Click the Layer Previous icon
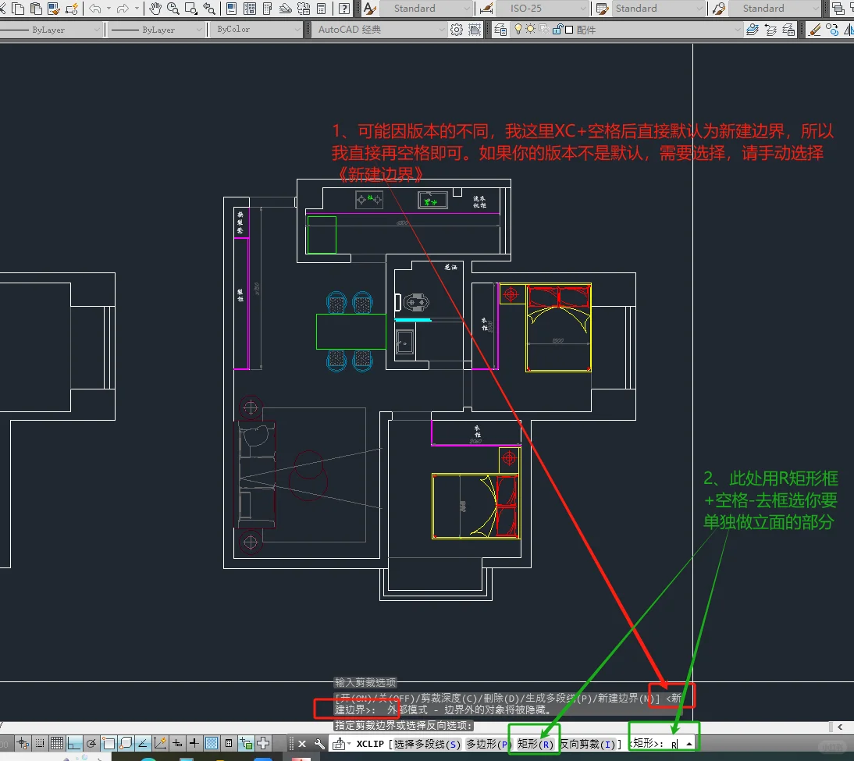 (770, 30)
